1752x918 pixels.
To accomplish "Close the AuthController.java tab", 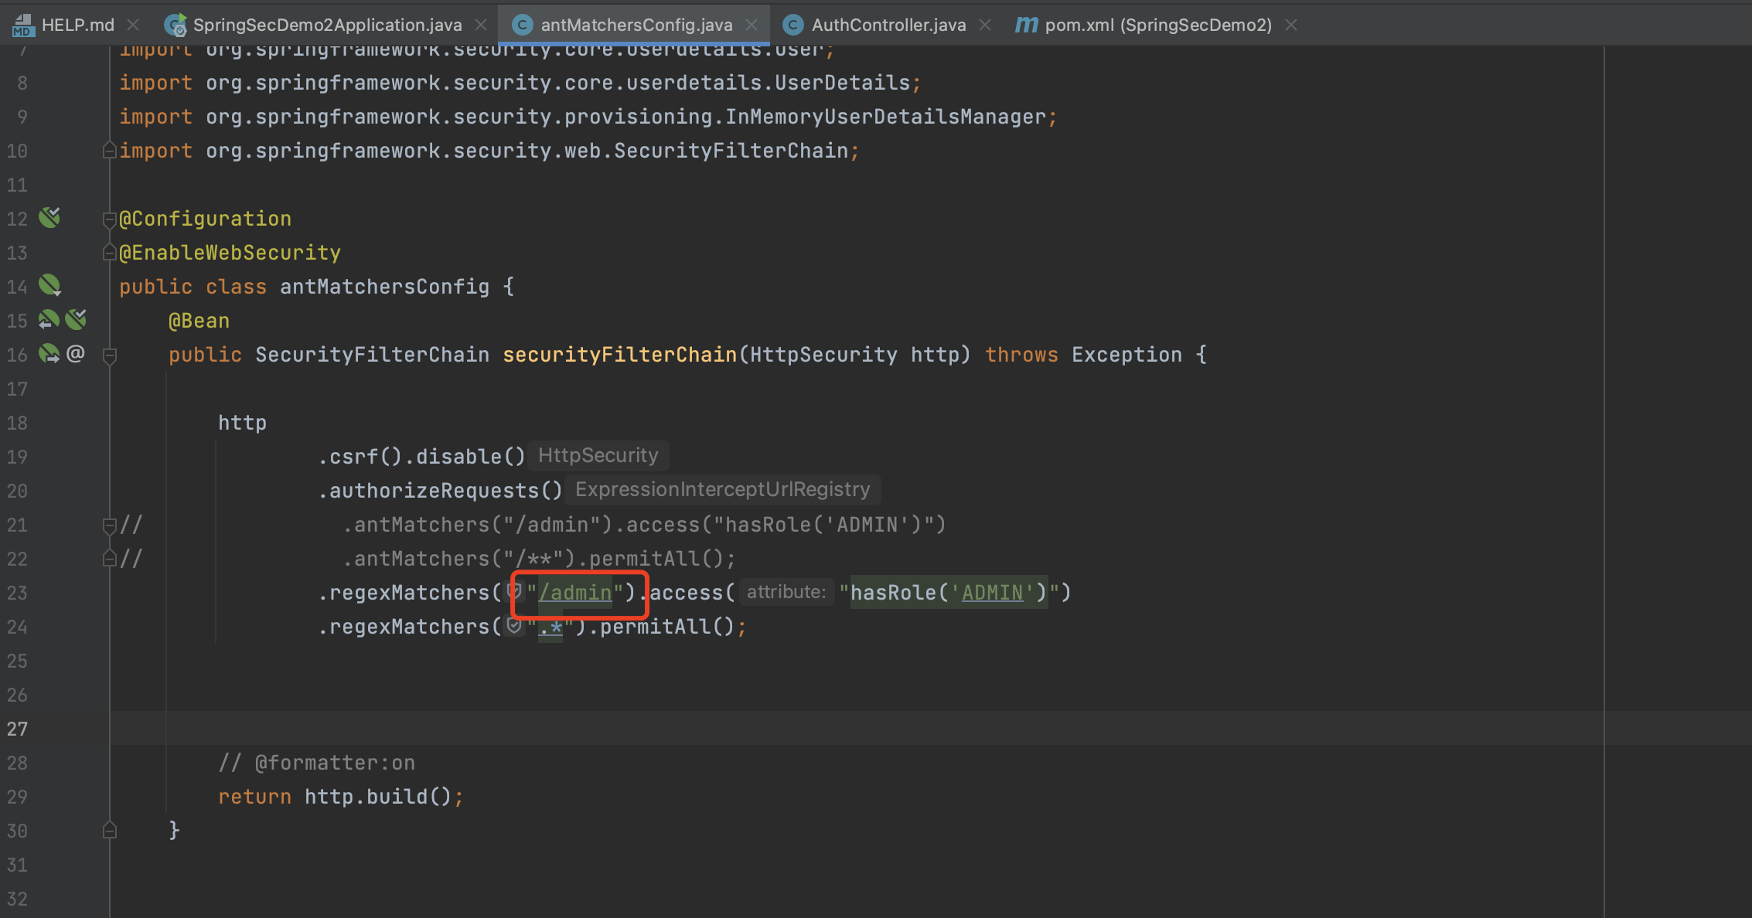I will coord(985,25).
